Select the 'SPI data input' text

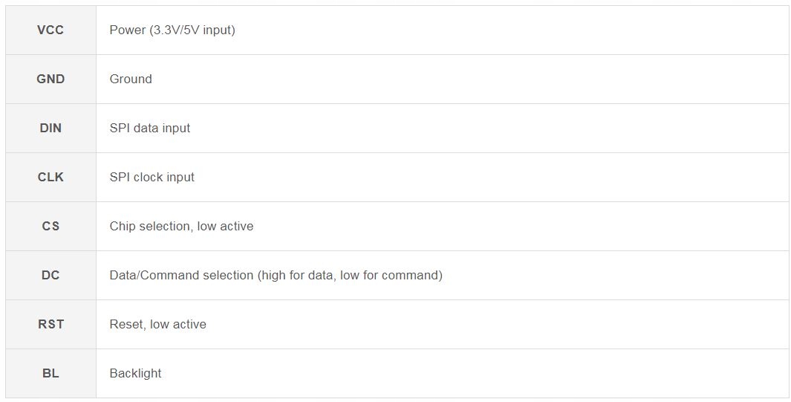point(149,129)
